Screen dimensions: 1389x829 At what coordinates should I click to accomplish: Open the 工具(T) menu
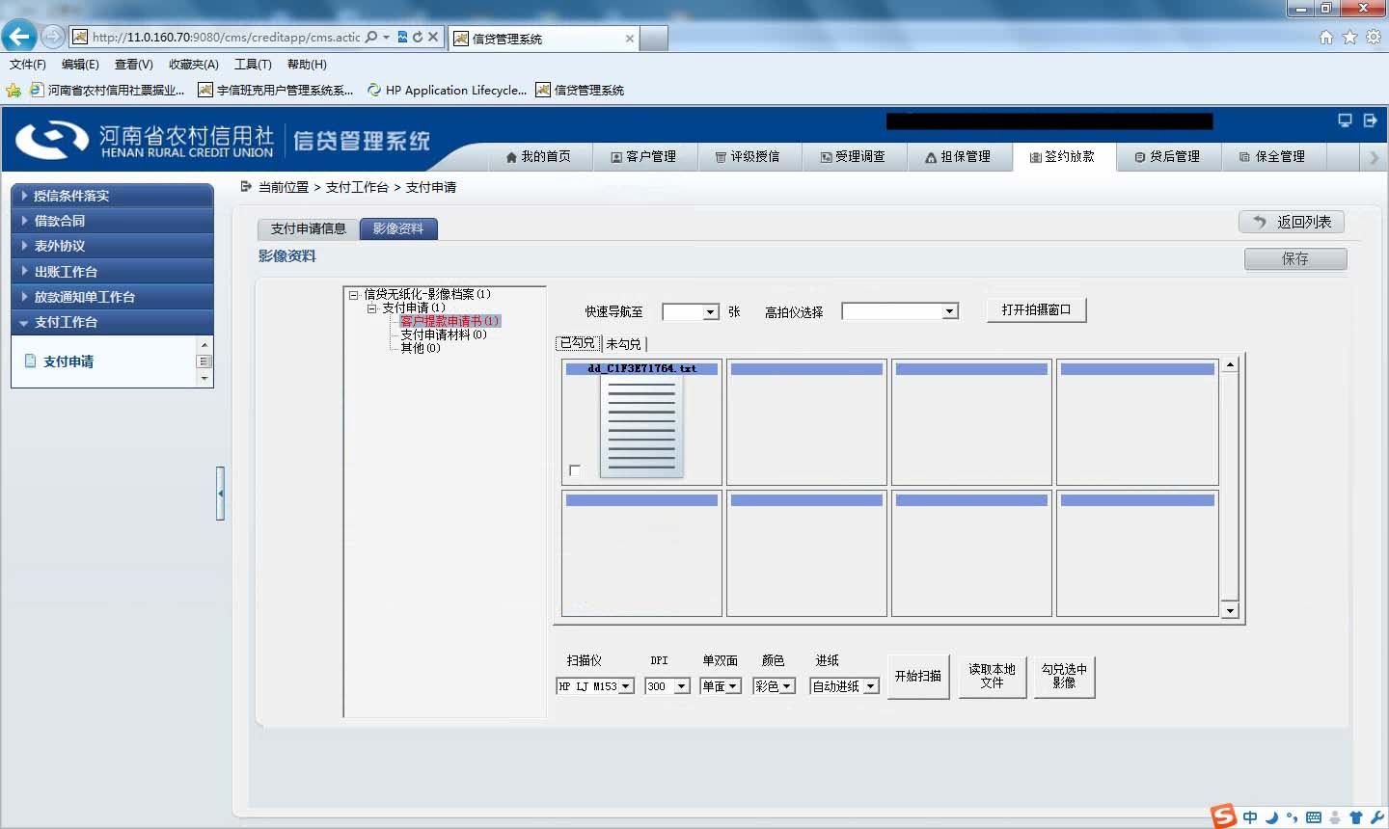253,65
